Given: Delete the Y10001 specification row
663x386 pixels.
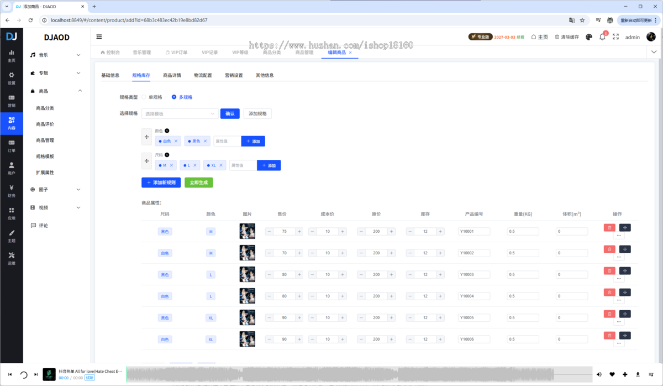Looking at the screenshot, I should pos(609,227).
